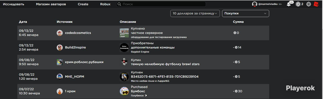Click the Robux icon in the 0 amount
Screen dimensions: 323x99
point(235,33)
